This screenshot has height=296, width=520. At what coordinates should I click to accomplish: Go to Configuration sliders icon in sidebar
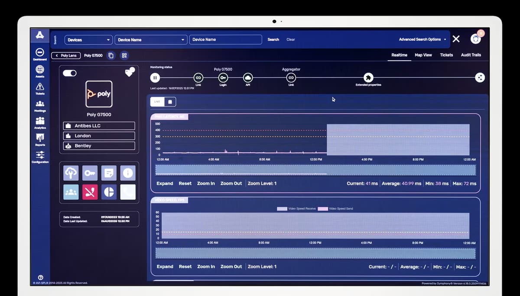click(40, 155)
